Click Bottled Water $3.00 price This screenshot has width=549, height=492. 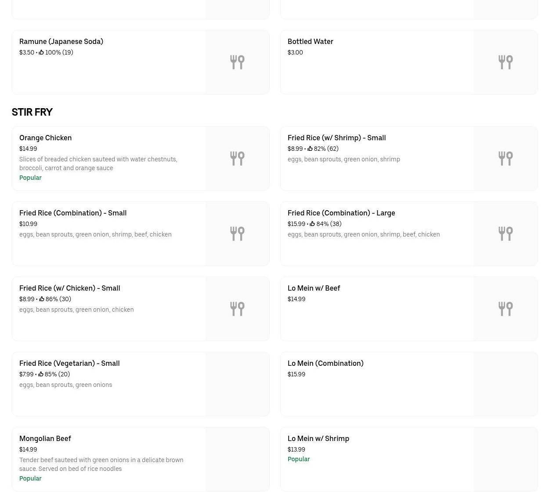[x=295, y=52]
